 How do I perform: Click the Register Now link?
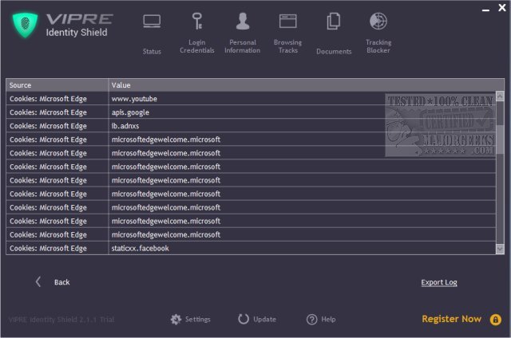(451, 319)
